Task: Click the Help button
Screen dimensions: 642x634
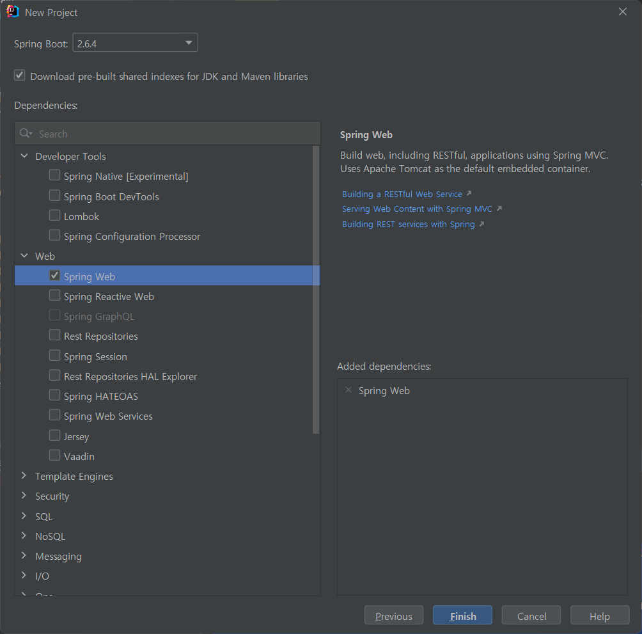Action: pyautogui.click(x=599, y=615)
